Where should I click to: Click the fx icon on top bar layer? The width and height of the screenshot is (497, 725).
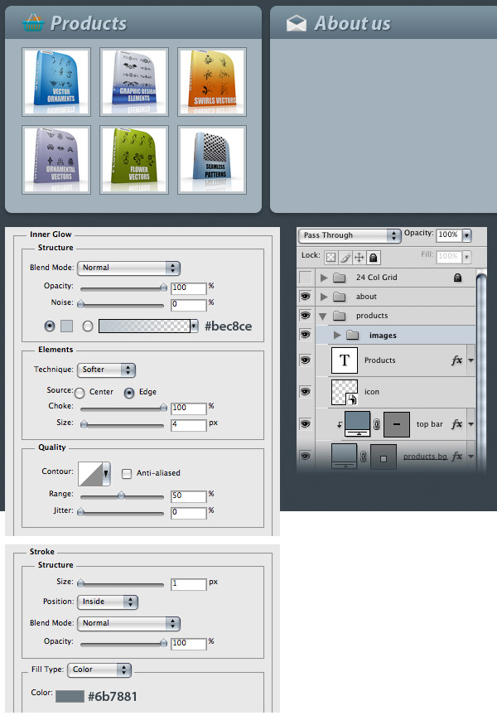pos(456,424)
